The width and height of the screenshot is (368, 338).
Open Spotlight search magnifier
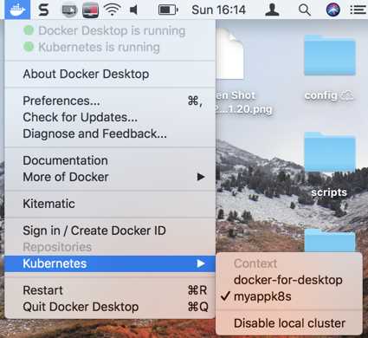[304, 10]
